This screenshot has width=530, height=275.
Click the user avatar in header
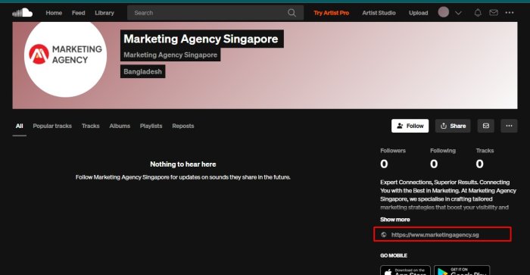click(444, 13)
